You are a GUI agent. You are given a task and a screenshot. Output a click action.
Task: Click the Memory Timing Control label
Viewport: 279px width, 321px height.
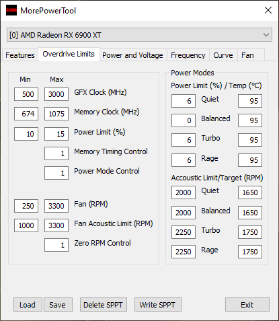111,151
